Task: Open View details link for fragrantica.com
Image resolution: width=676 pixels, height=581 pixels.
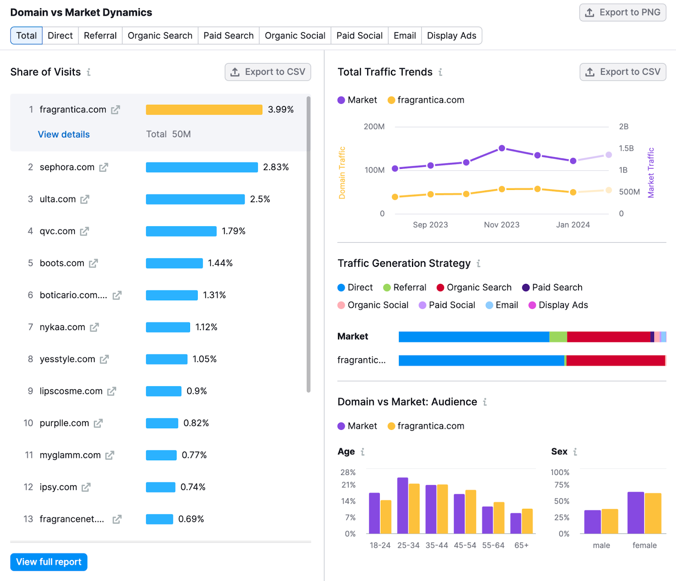Action: click(64, 134)
